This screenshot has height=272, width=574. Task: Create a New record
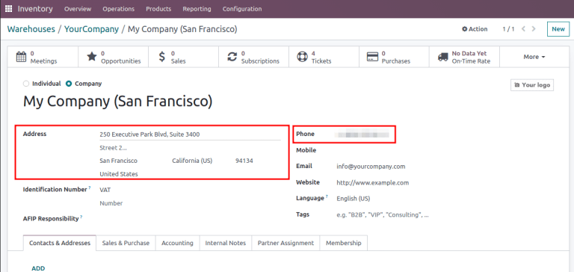click(558, 29)
